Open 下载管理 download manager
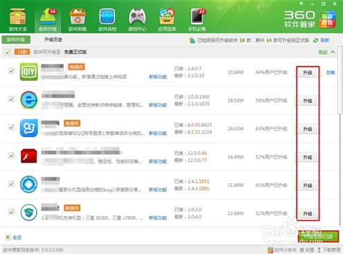Screen dimensions: 343x254 point(329,250)
